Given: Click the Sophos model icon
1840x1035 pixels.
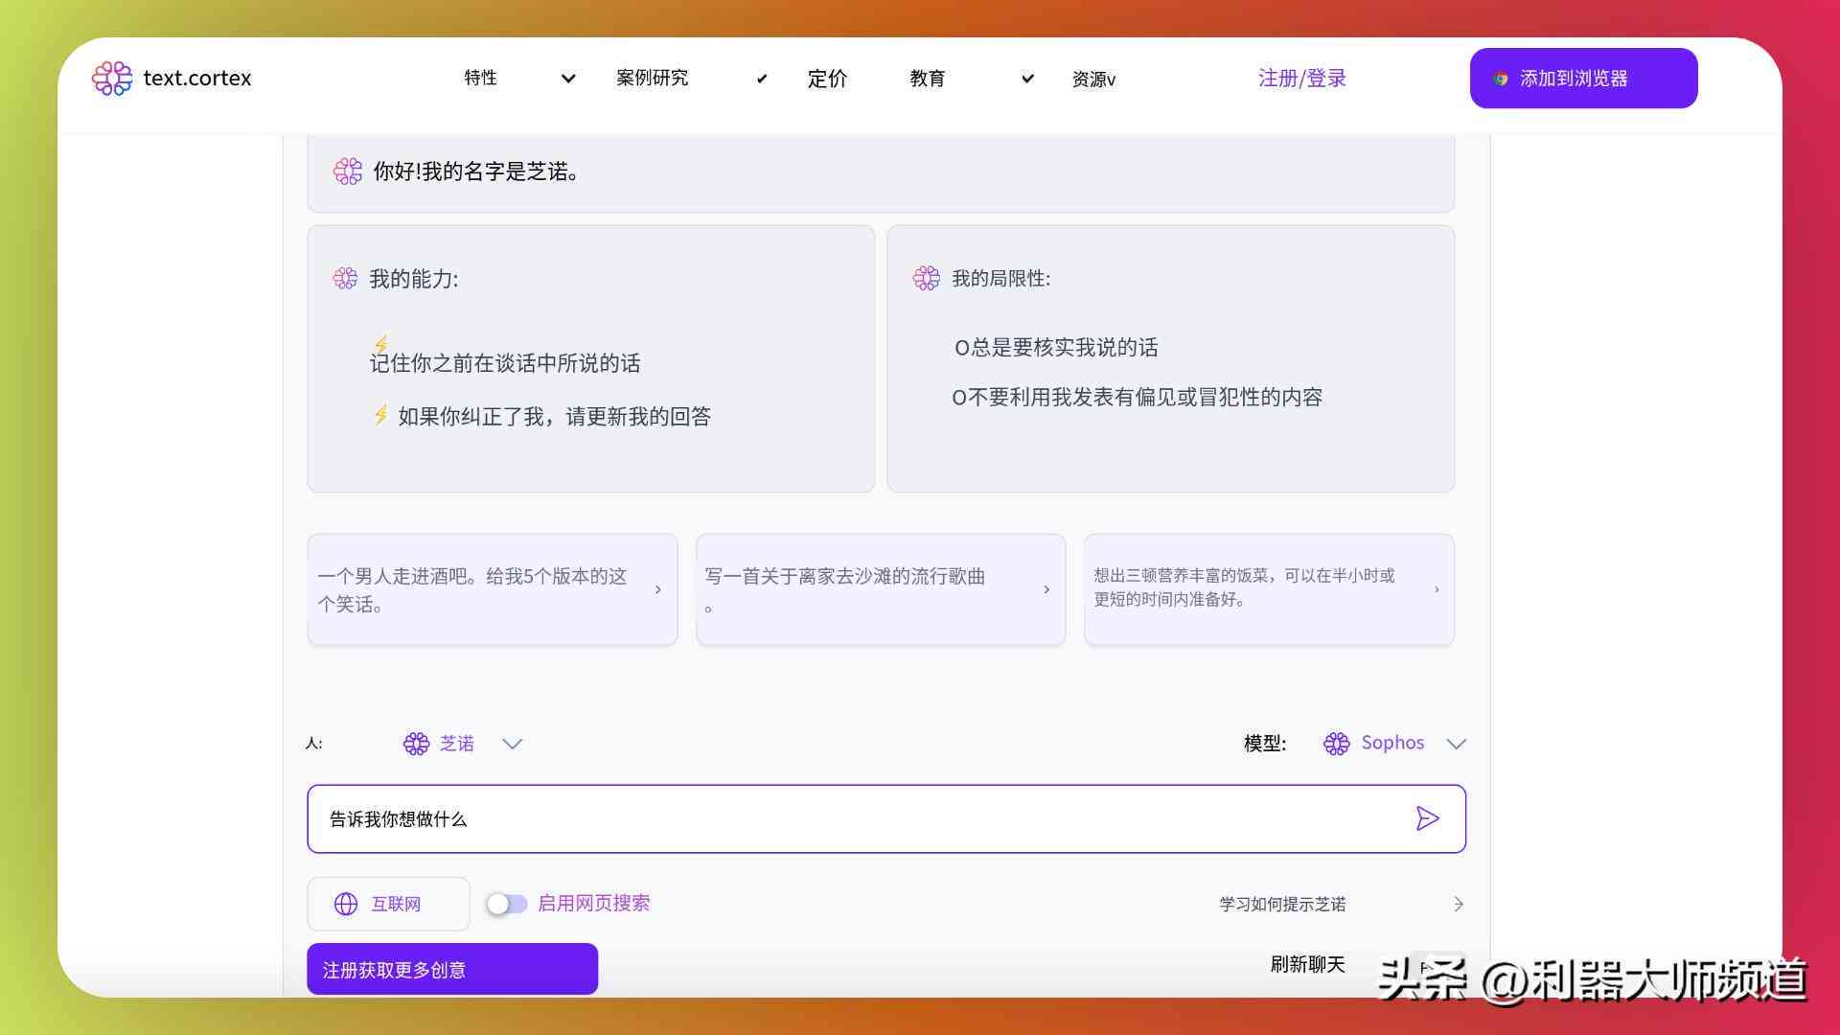Looking at the screenshot, I should pos(1335,743).
